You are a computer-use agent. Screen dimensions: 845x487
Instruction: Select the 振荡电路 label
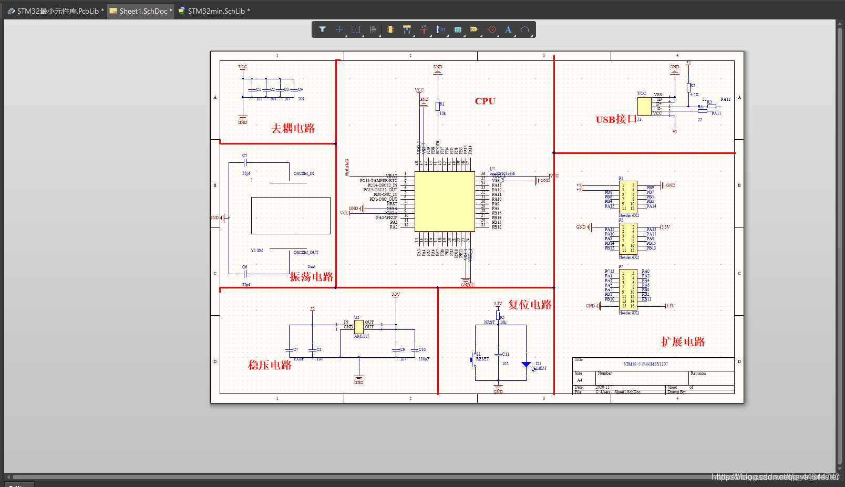tap(312, 276)
